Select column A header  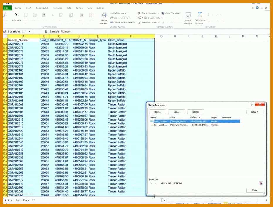click(x=23, y=36)
